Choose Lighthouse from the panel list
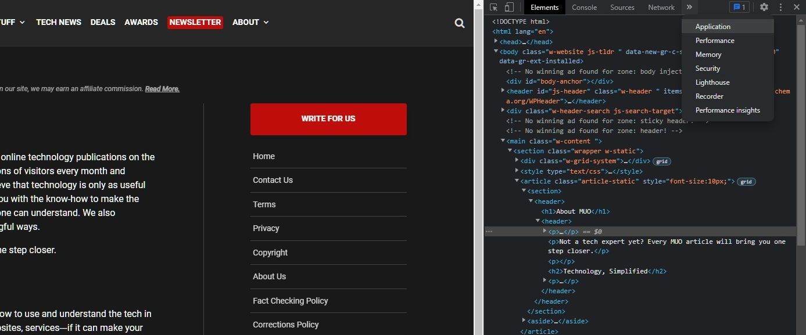Image resolution: width=806 pixels, height=335 pixels. coord(712,82)
